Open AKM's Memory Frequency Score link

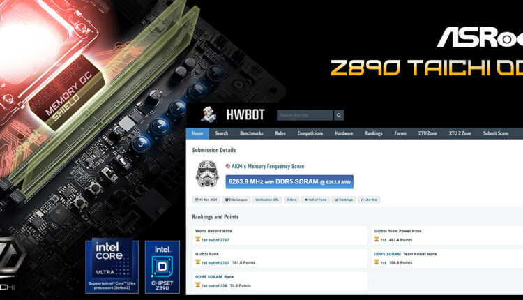[x=268, y=167]
